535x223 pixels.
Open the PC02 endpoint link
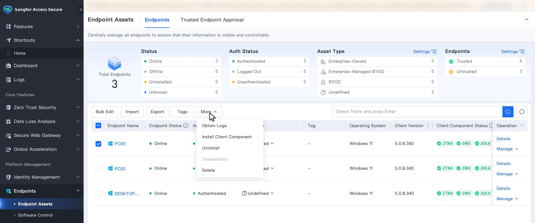tap(120, 169)
